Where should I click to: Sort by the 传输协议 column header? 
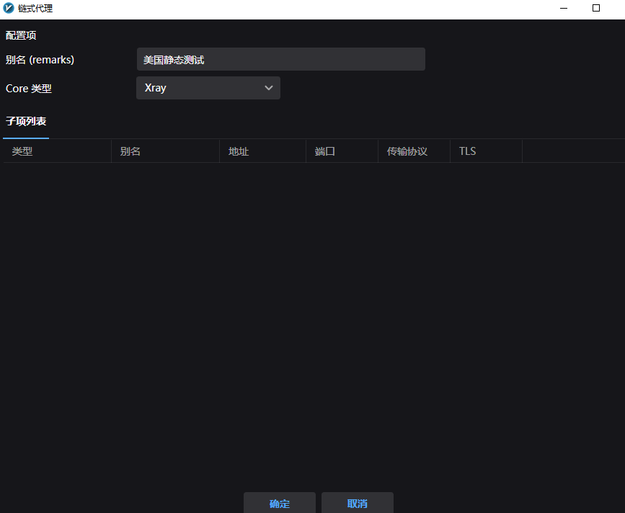point(414,151)
